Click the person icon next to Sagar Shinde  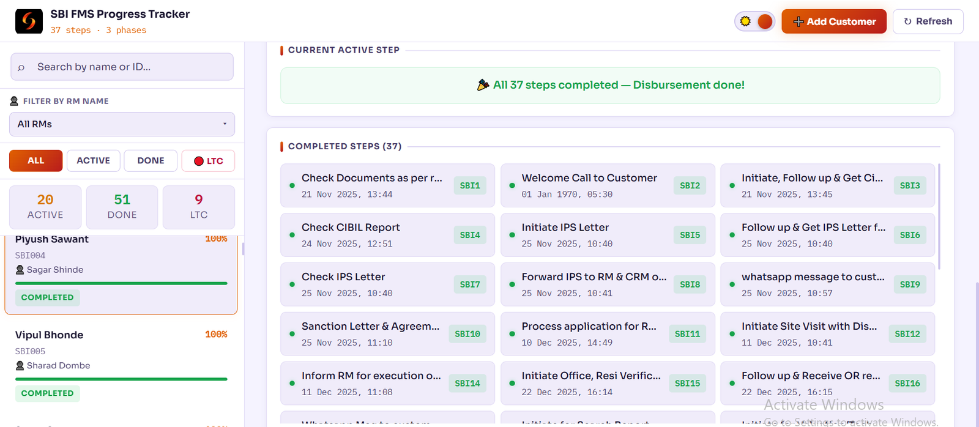point(20,270)
